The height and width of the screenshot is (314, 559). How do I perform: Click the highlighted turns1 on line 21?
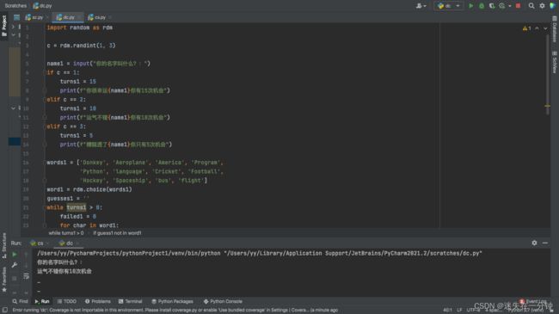(x=77, y=207)
